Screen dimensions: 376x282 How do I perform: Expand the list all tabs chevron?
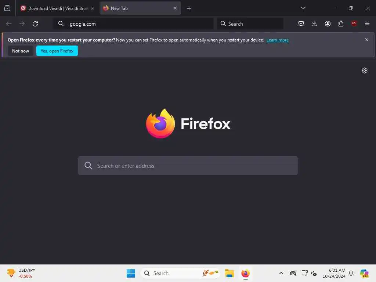click(x=303, y=8)
